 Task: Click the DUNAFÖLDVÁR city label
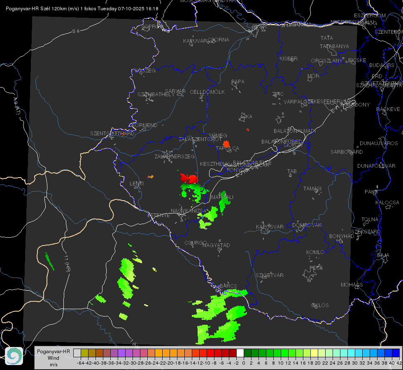click(x=376, y=166)
